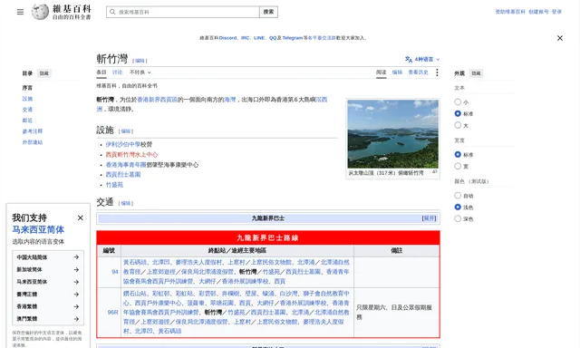Jump to 交通 in contents

[27, 110]
